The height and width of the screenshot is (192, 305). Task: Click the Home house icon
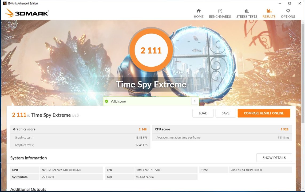tap(199, 11)
